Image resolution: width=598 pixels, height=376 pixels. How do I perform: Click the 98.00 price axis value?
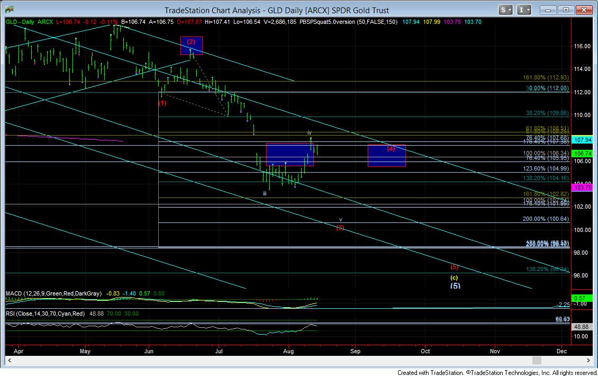point(582,253)
